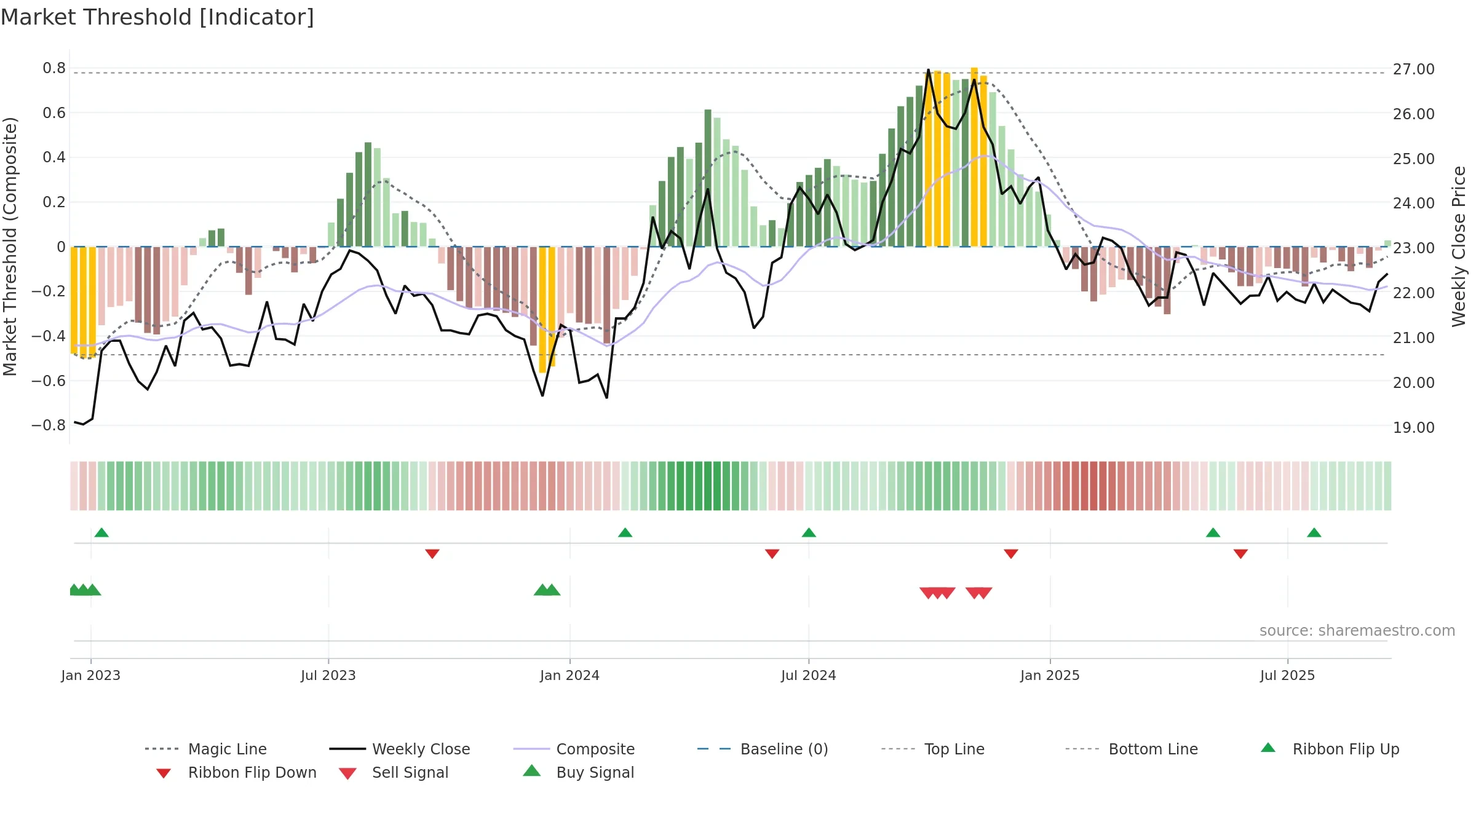Click the green Ribbon Flip Up legend triangle
1476x830 pixels.
(1268, 748)
